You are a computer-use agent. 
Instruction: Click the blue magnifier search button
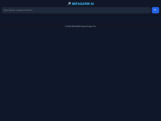(155, 10)
